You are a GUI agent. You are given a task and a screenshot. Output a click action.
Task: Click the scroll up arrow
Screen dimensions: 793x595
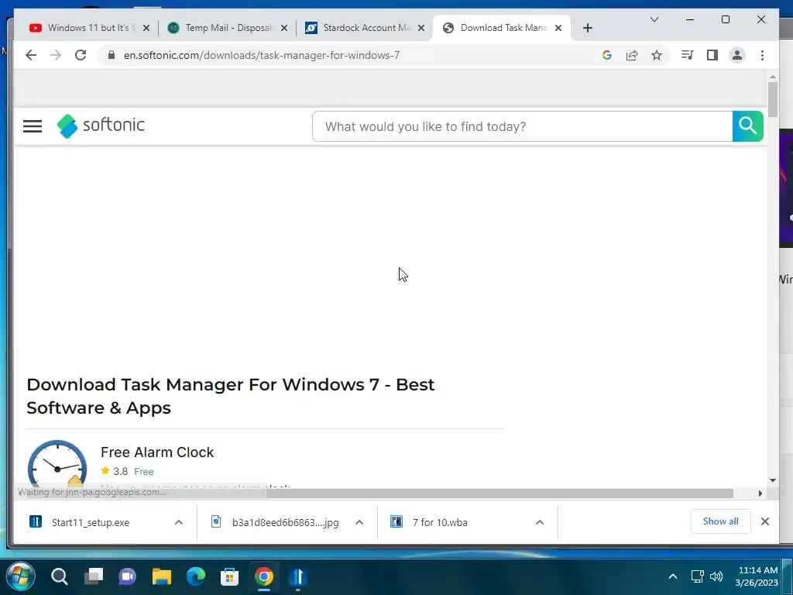coord(772,77)
